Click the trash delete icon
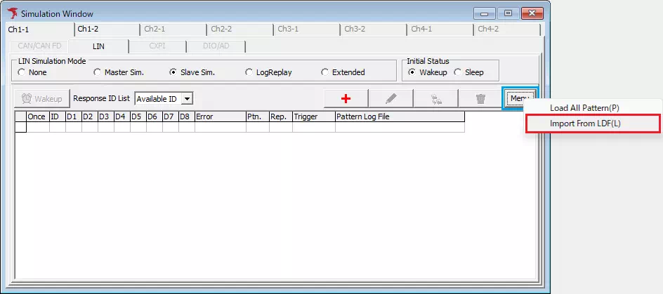Image resolution: width=663 pixels, height=294 pixels. (x=480, y=99)
